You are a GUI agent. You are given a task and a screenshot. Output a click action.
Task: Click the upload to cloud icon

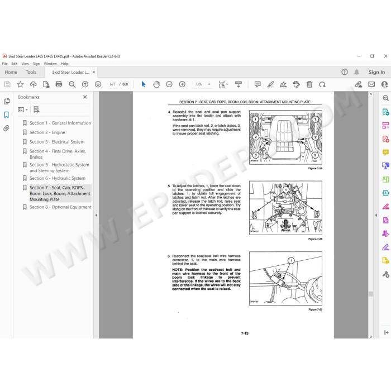point(33,84)
